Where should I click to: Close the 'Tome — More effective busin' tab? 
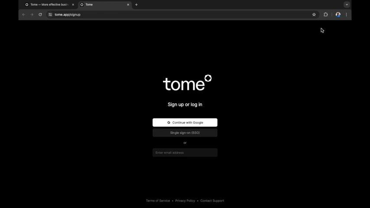(x=73, y=4)
